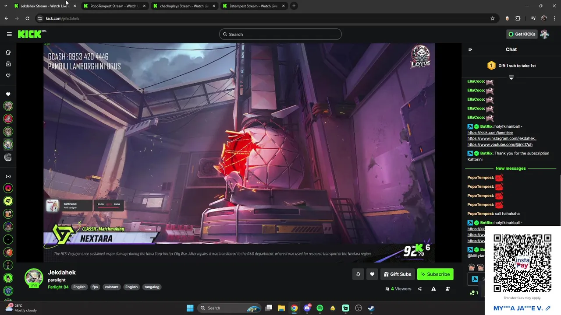
Task: Focus the Kick search box
Action: [280, 34]
